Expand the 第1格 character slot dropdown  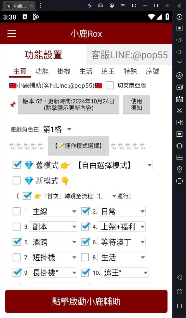tap(56, 129)
